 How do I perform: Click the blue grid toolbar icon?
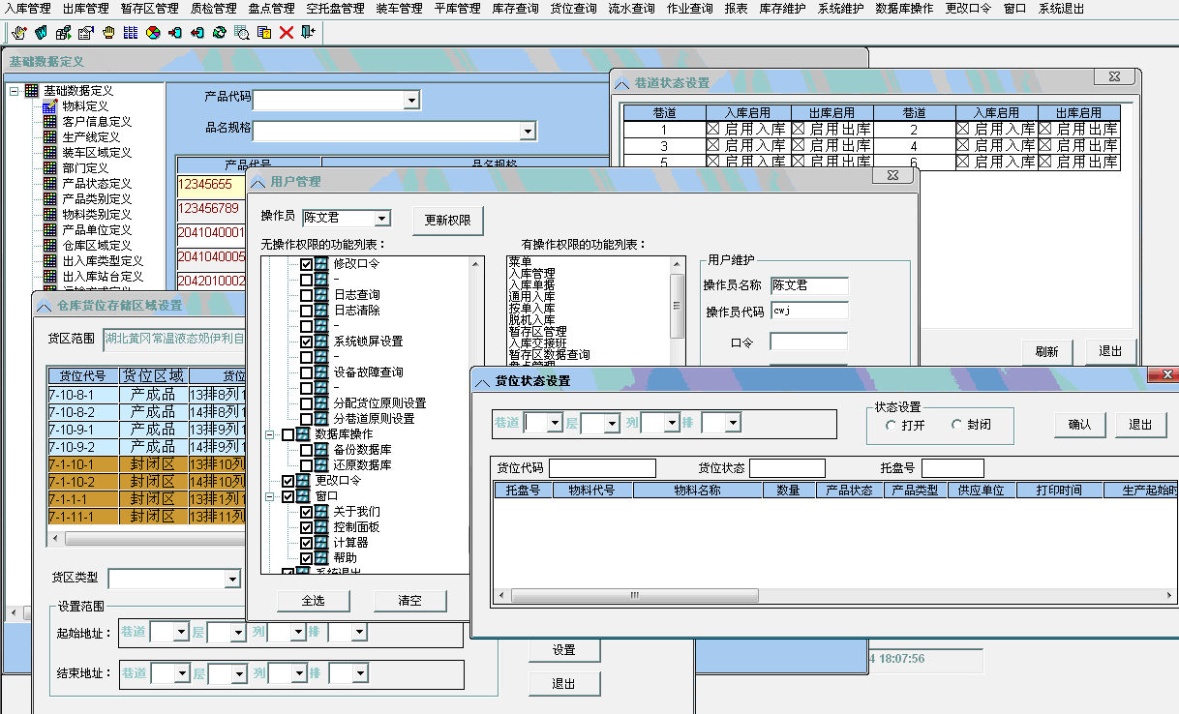130,33
